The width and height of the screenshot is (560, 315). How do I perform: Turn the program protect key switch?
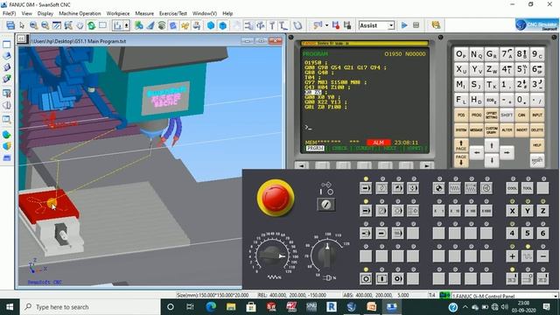[325, 204]
